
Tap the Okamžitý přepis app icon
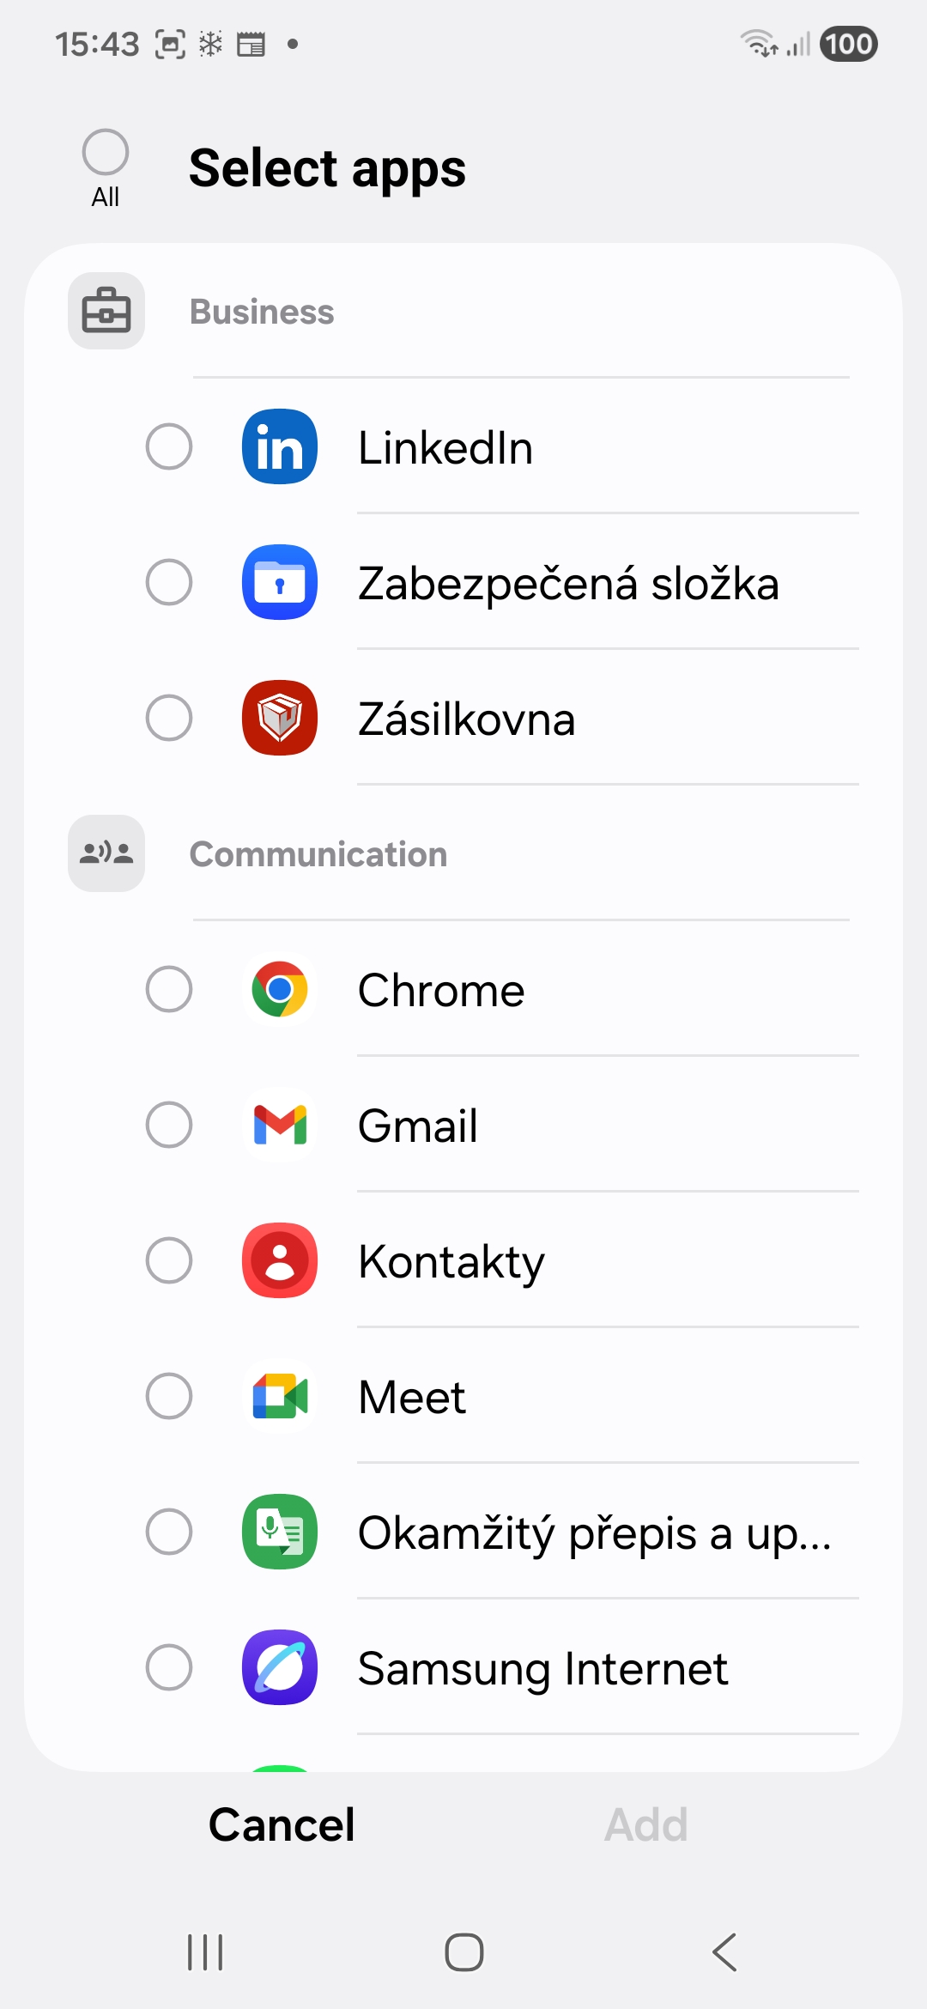pos(280,1532)
